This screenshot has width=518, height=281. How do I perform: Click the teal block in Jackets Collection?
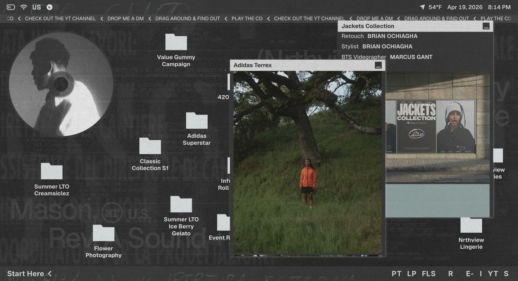pos(437,200)
